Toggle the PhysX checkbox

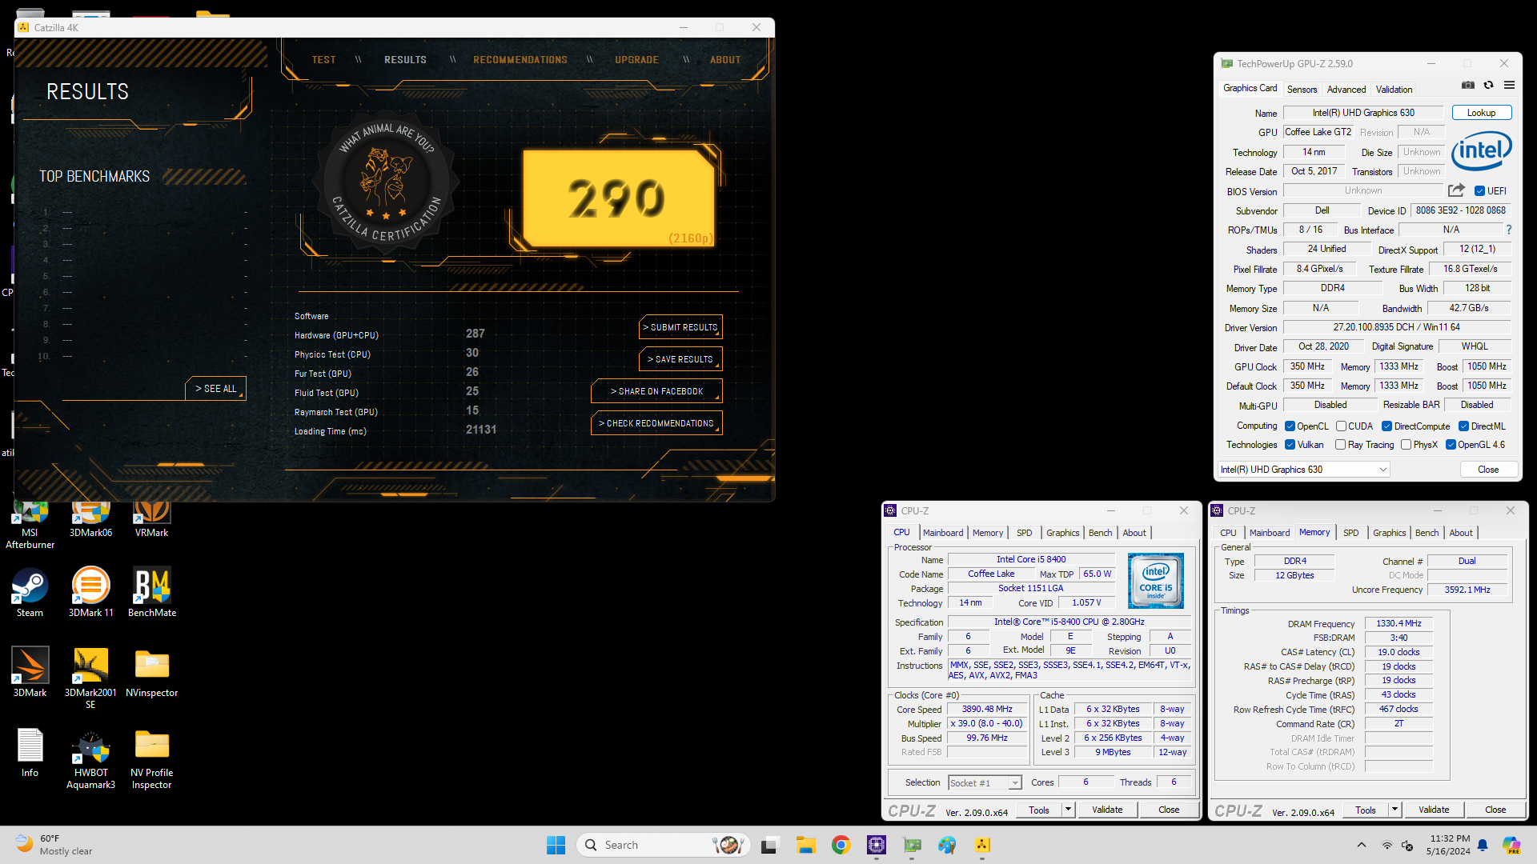pyautogui.click(x=1406, y=444)
